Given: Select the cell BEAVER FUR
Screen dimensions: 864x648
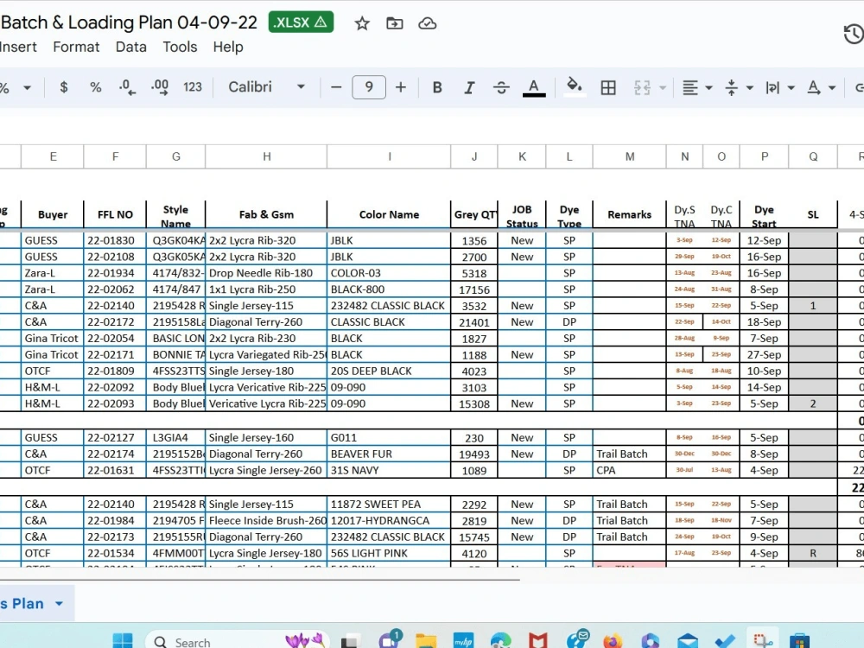Looking at the screenshot, I should pyautogui.click(x=389, y=454).
